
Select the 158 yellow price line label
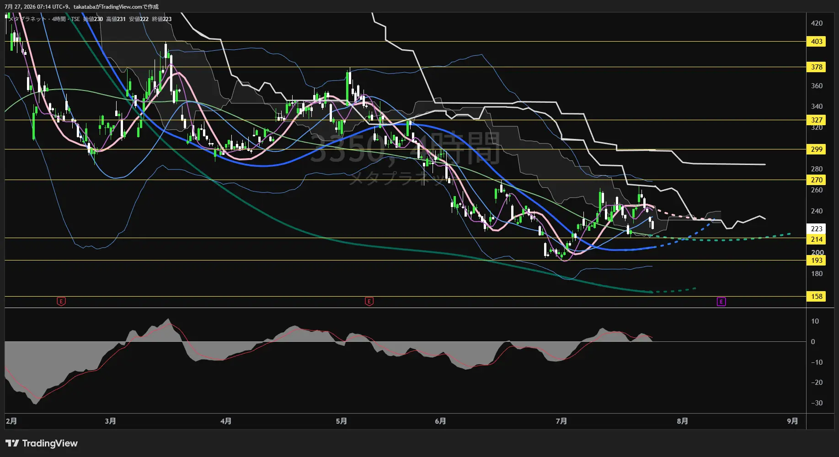(x=817, y=297)
